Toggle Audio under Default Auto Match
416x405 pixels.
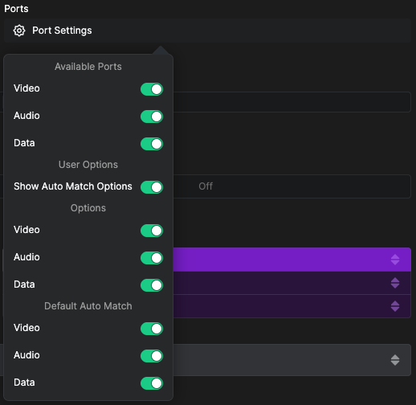[x=152, y=356]
